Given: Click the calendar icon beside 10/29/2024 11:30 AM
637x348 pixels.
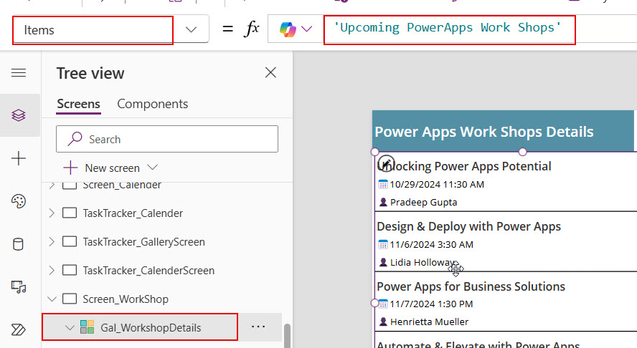Looking at the screenshot, I should pos(382,185).
